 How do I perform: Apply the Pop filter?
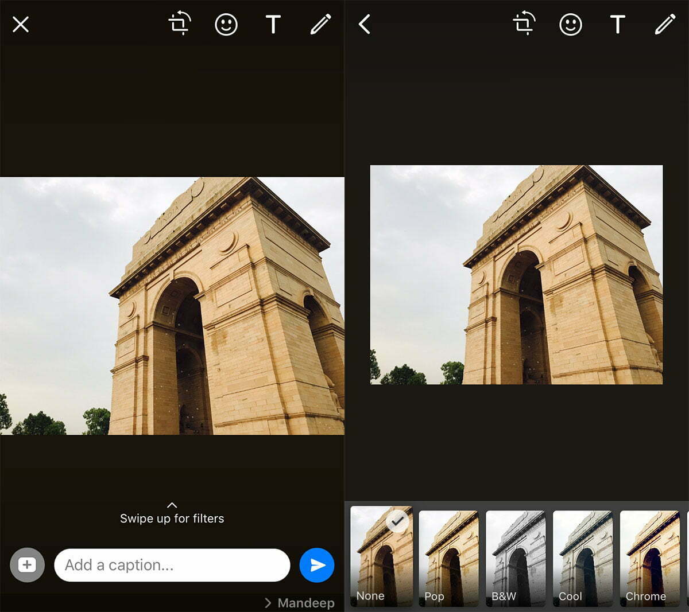449,558
